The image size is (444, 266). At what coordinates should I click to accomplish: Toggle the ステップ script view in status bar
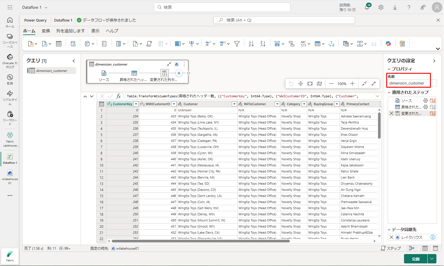tap(391, 248)
